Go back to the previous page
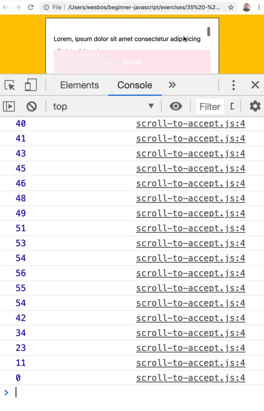The height and width of the screenshot is (411, 264). tap(5, 7)
